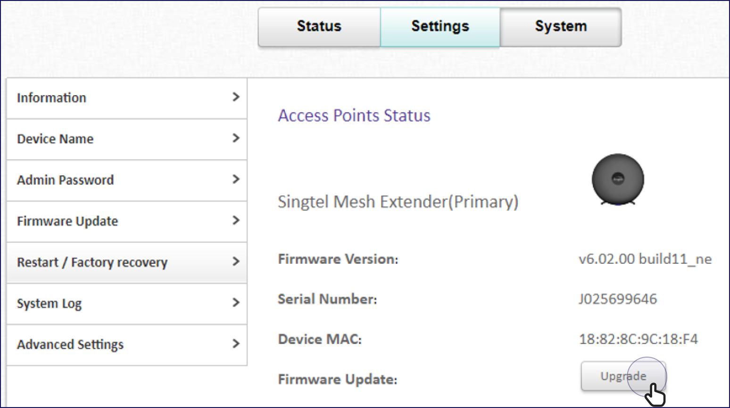Expand Restart / Factory recovery chevron
730x408 pixels.
coord(236,261)
